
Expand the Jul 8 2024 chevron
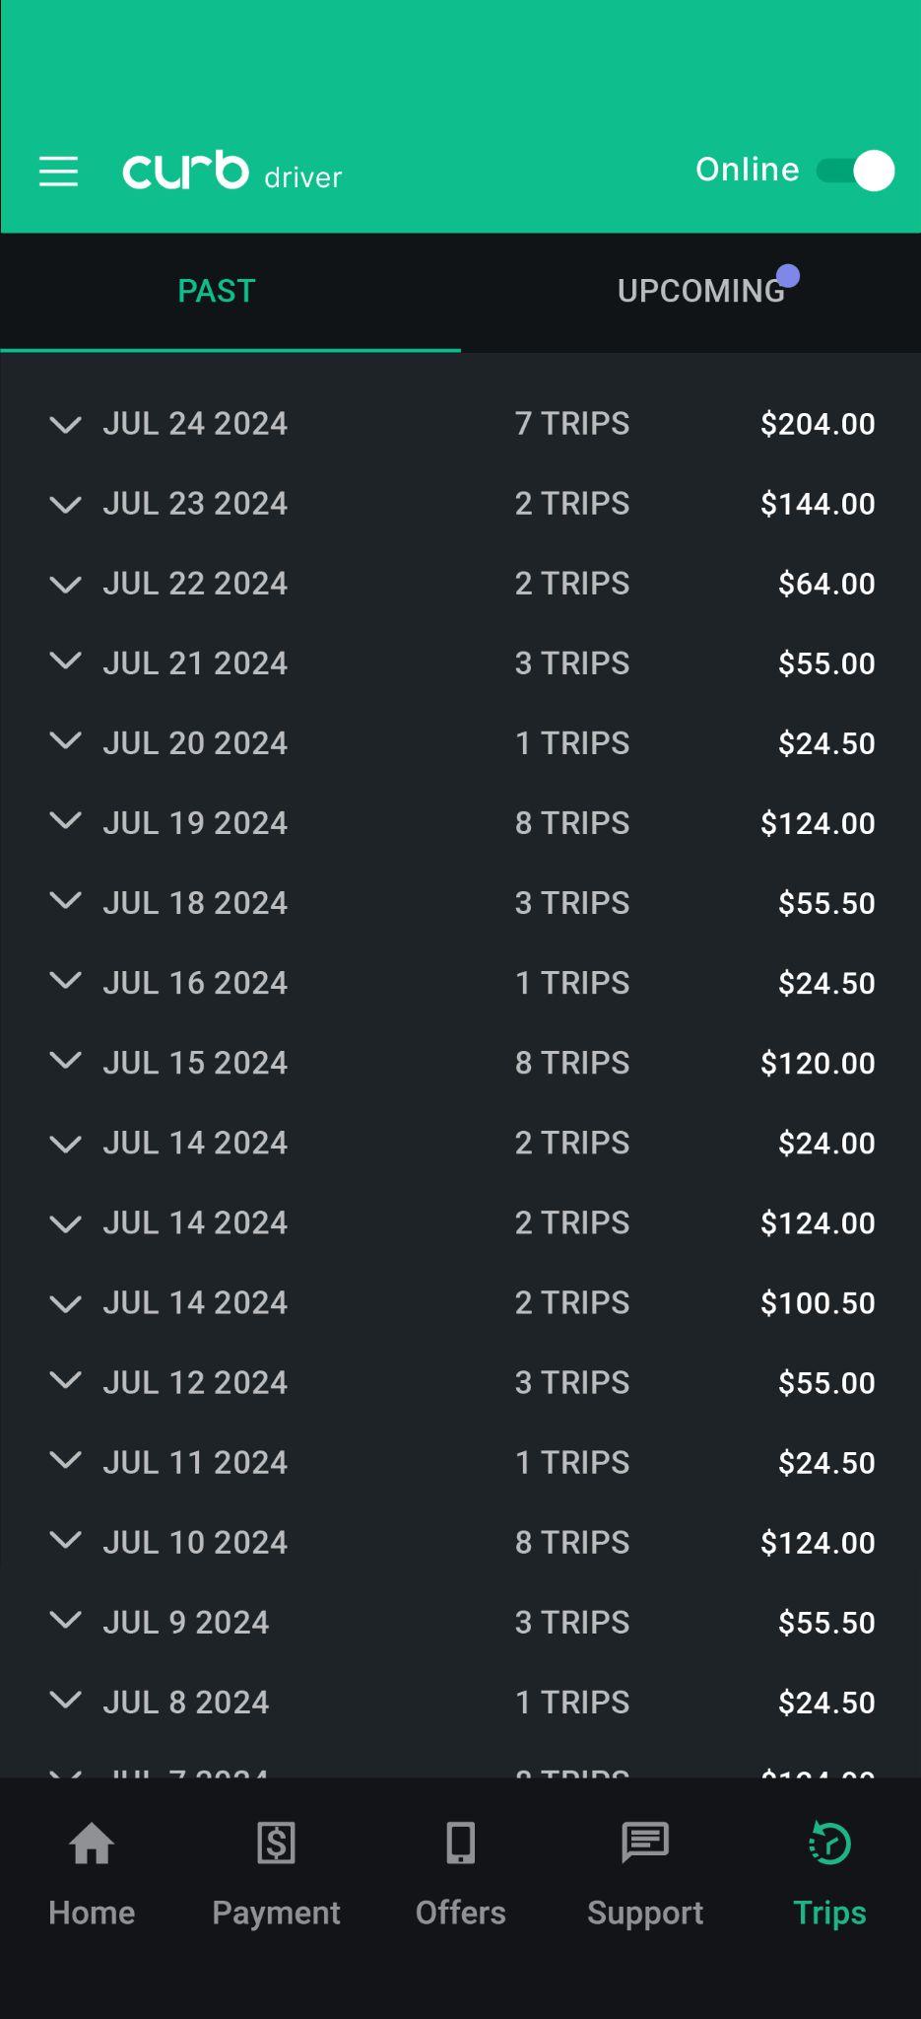(x=65, y=1701)
